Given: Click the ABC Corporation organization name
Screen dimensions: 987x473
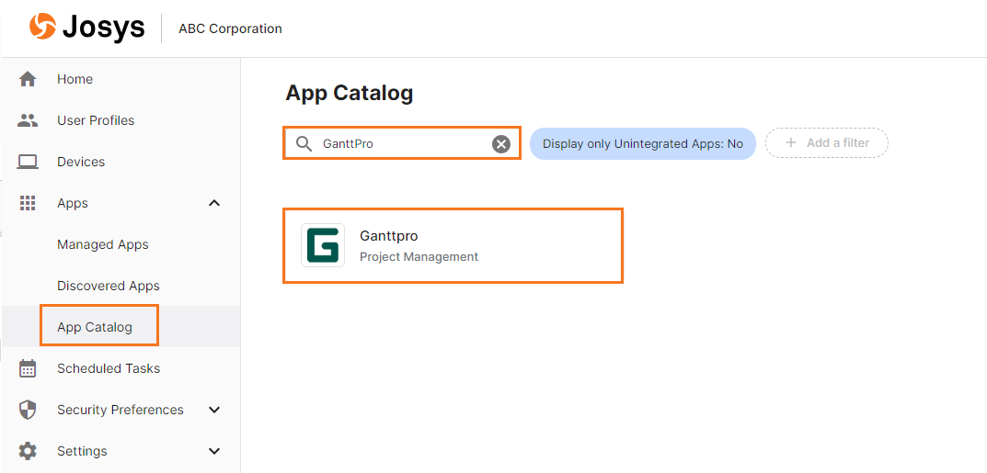Looking at the screenshot, I should (x=230, y=28).
